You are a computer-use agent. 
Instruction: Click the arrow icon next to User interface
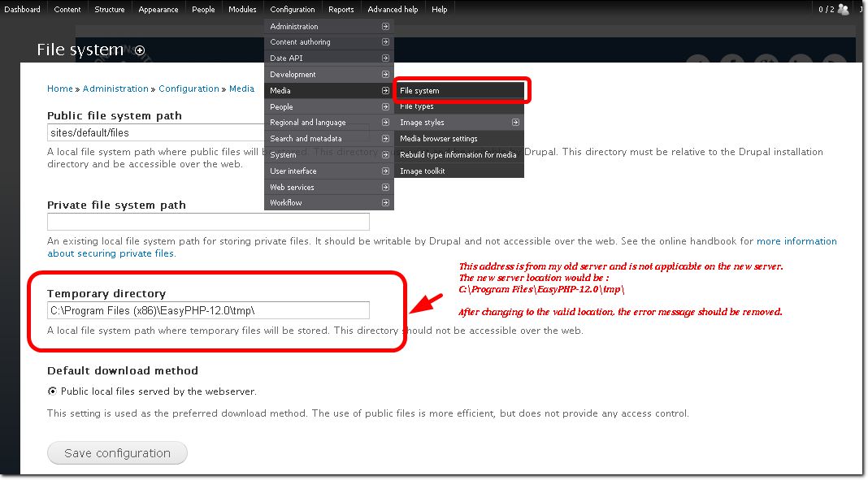click(385, 171)
